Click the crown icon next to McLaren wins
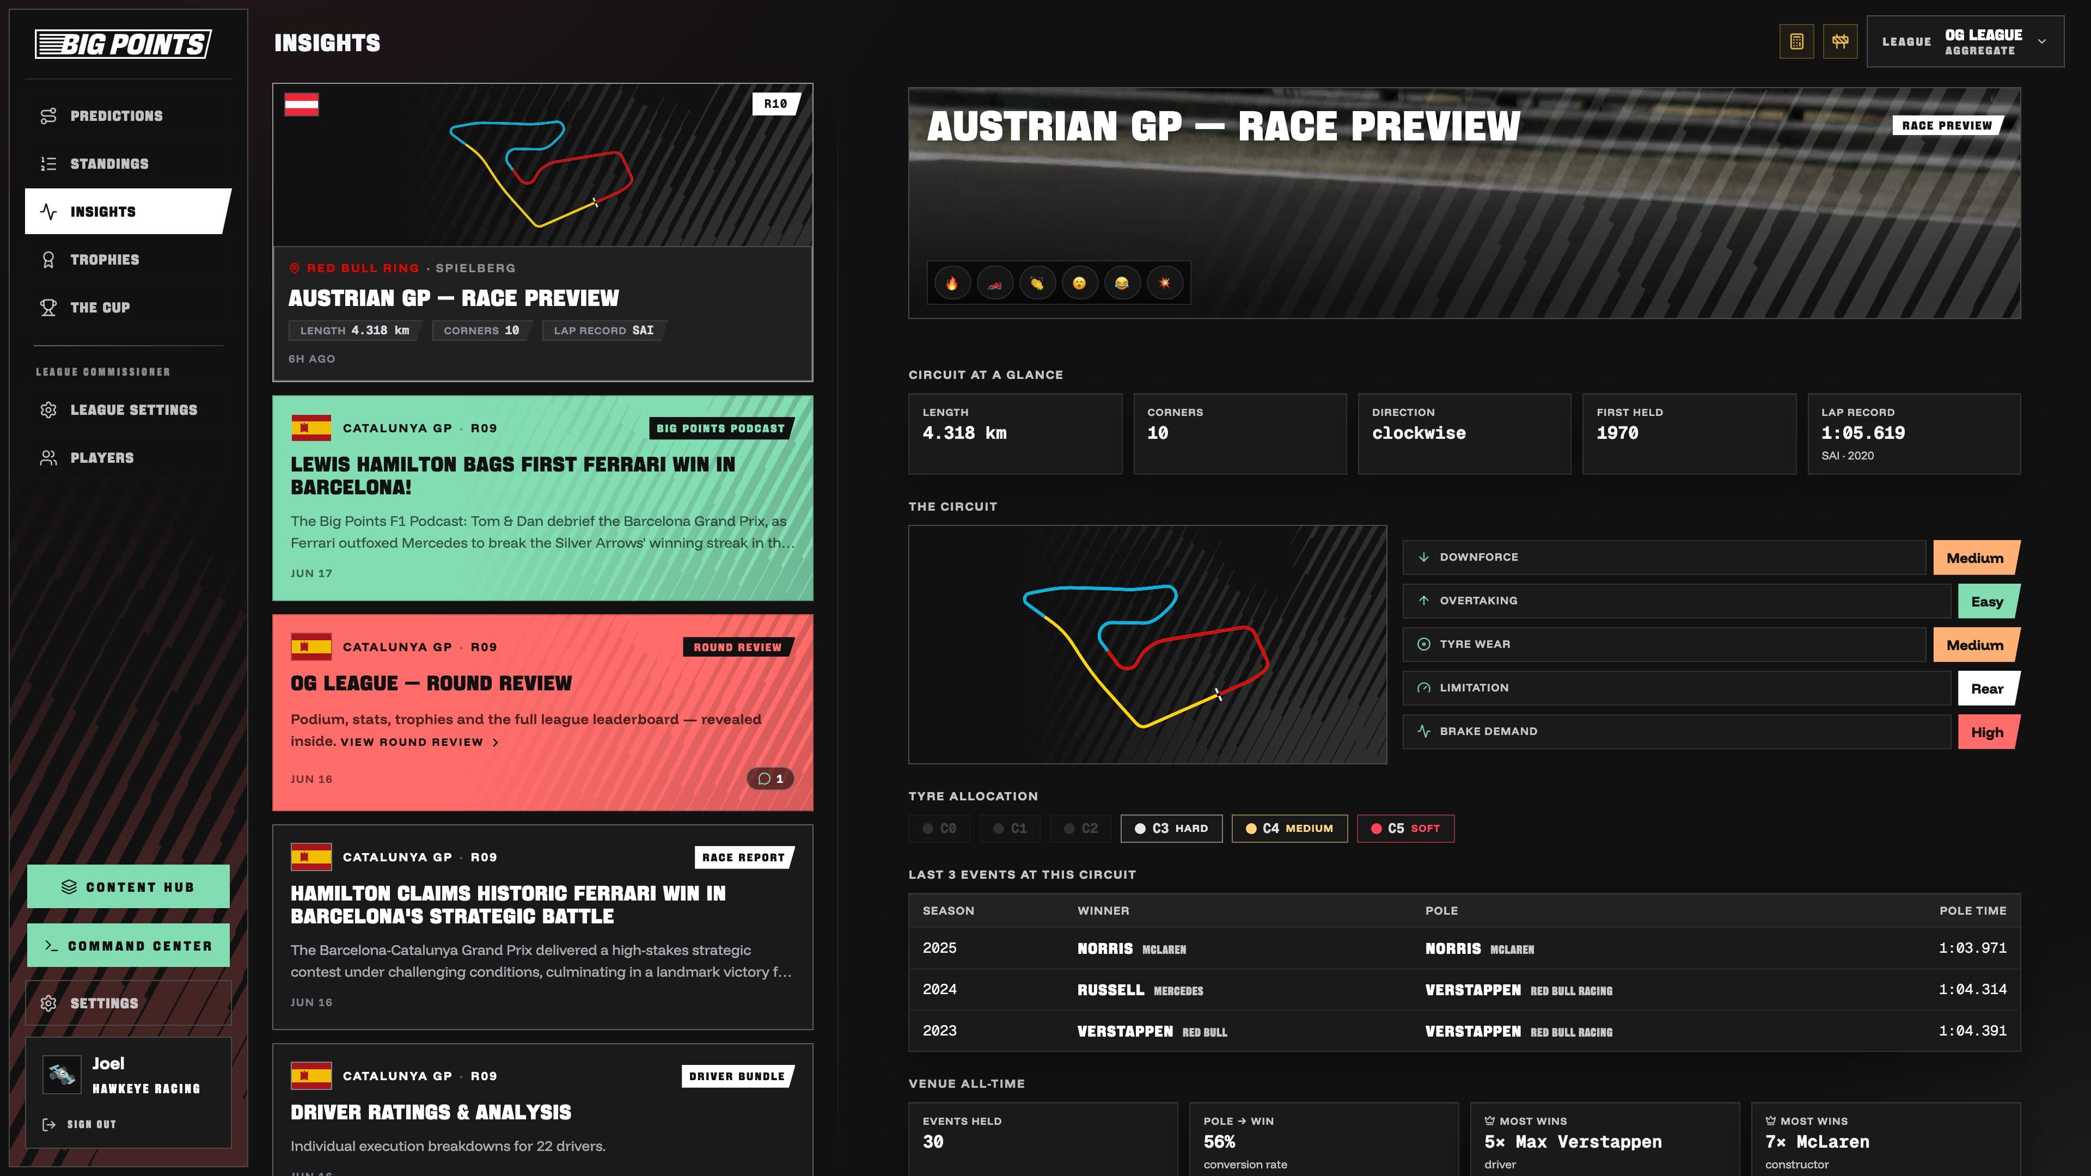2091x1176 pixels. click(1770, 1121)
